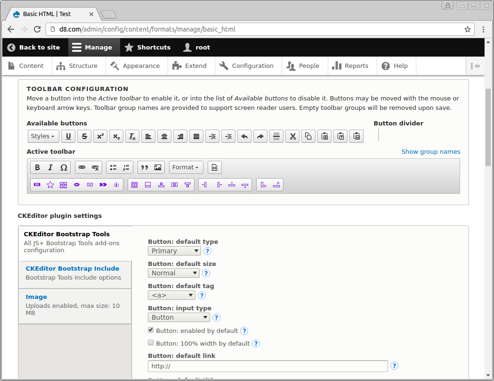Select the Bold button in Active toolbar
The width and height of the screenshot is (494, 381).
[x=38, y=167]
